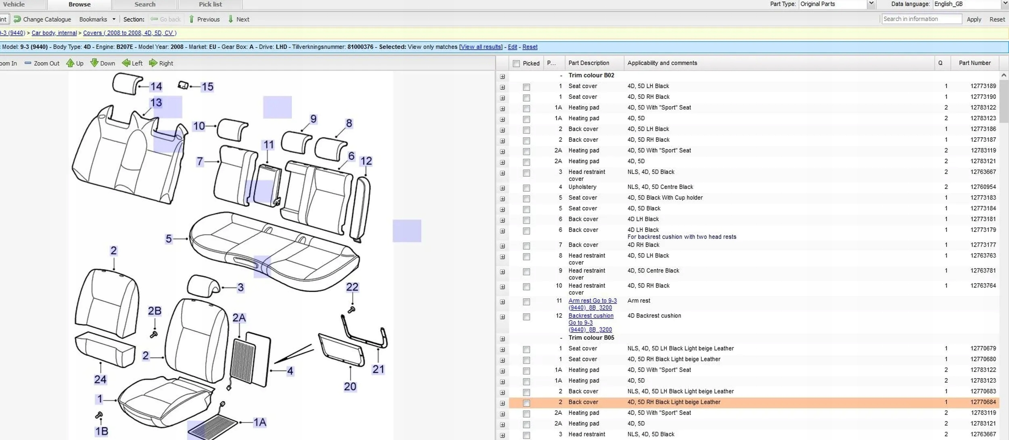Viewport: 1009px width, 440px height.
Task: Expand the Trim colour B05 row
Action: [502, 339]
